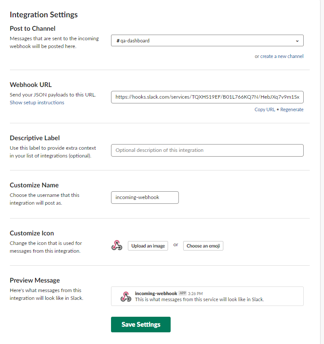Regenerate the webhook URL
This screenshot has height=344, width=324.
[x=292, y=109]
